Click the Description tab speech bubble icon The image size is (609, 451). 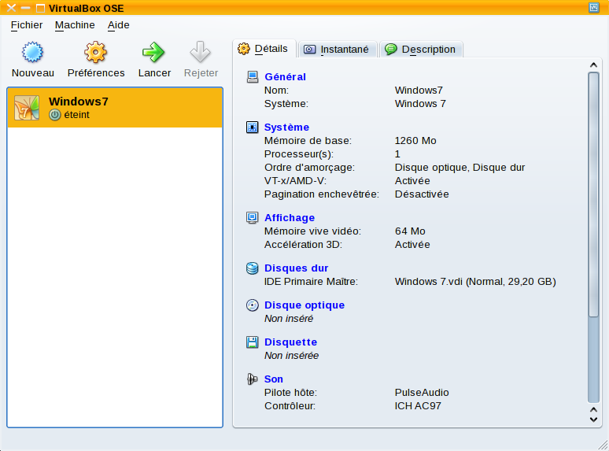[391, 49]
